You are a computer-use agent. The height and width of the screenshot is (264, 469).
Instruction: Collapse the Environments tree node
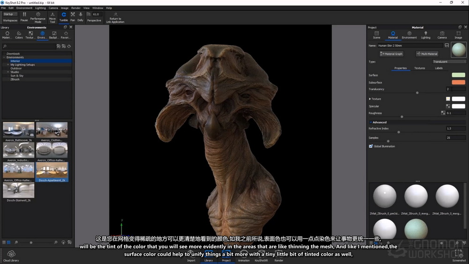[4, 57]
